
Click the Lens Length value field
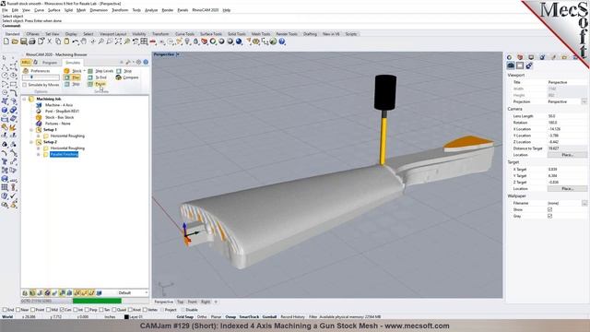coord(567,116)
